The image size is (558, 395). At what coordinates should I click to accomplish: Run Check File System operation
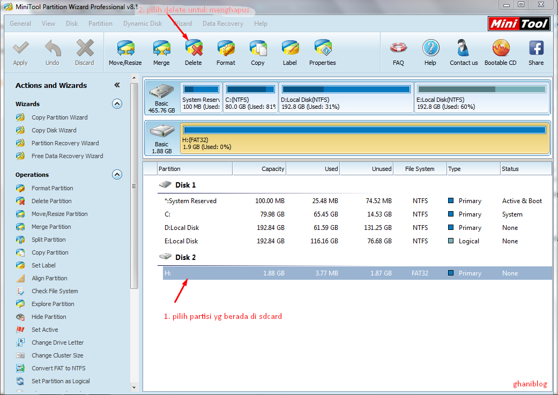55,291
